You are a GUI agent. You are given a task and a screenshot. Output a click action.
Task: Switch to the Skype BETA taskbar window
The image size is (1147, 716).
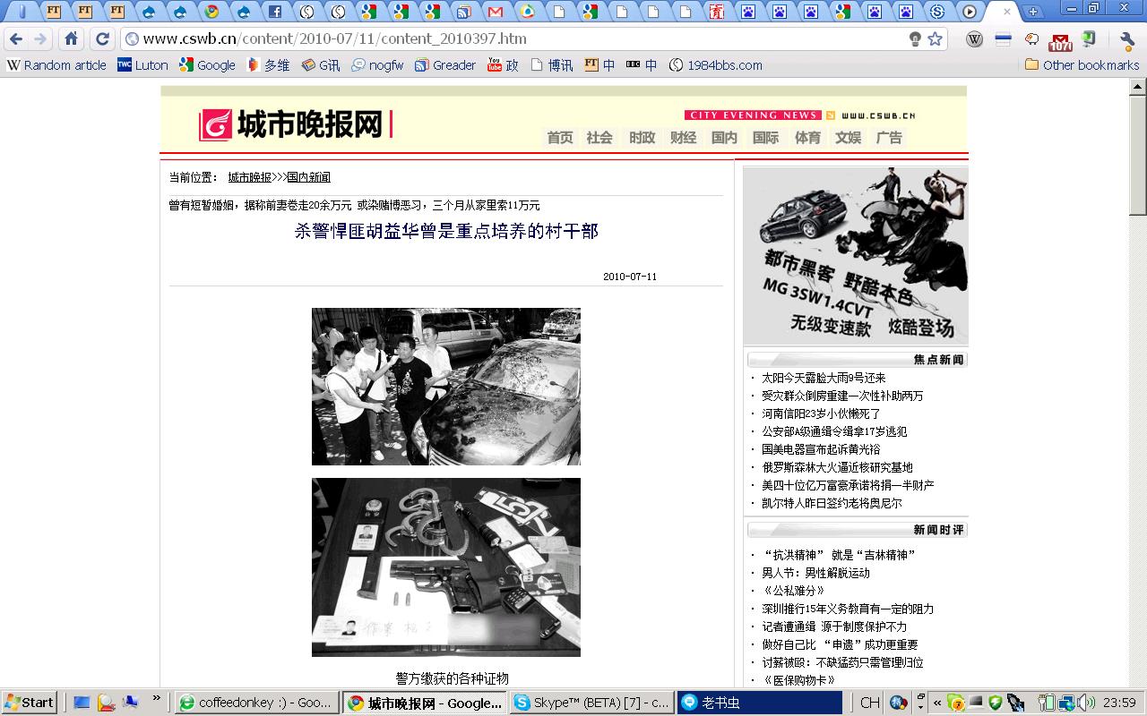pos(591,703)
